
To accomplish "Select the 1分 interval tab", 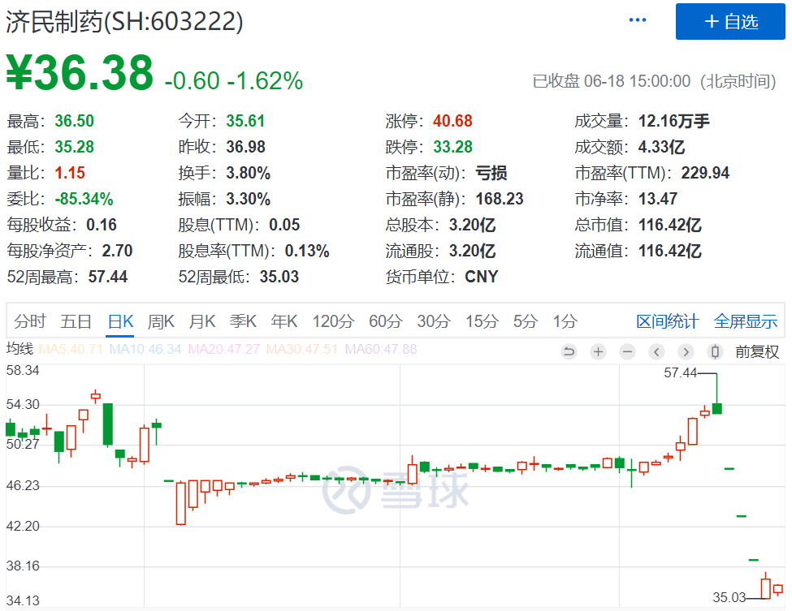I will [565, 321].
